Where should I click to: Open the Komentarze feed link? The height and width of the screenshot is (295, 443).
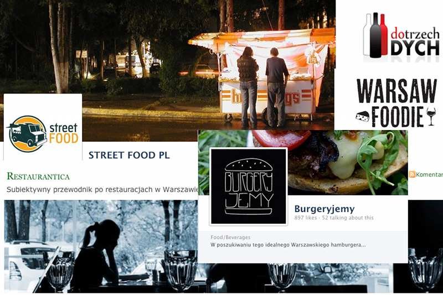pos(429,175)
